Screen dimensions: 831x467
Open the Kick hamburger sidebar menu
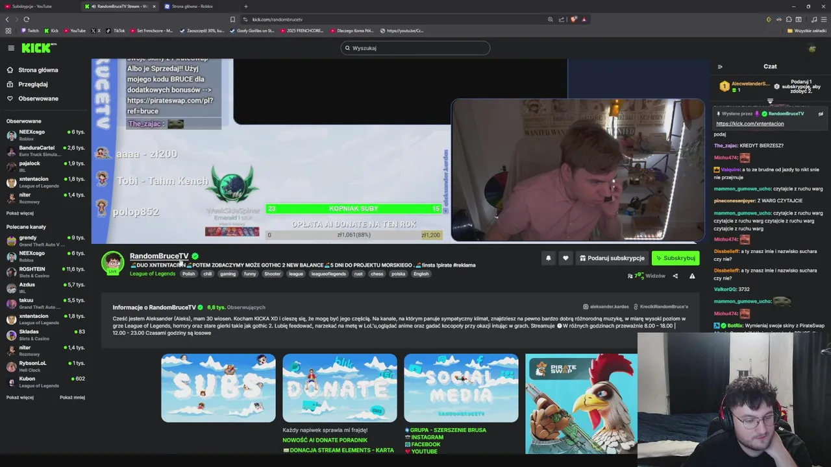11,48
